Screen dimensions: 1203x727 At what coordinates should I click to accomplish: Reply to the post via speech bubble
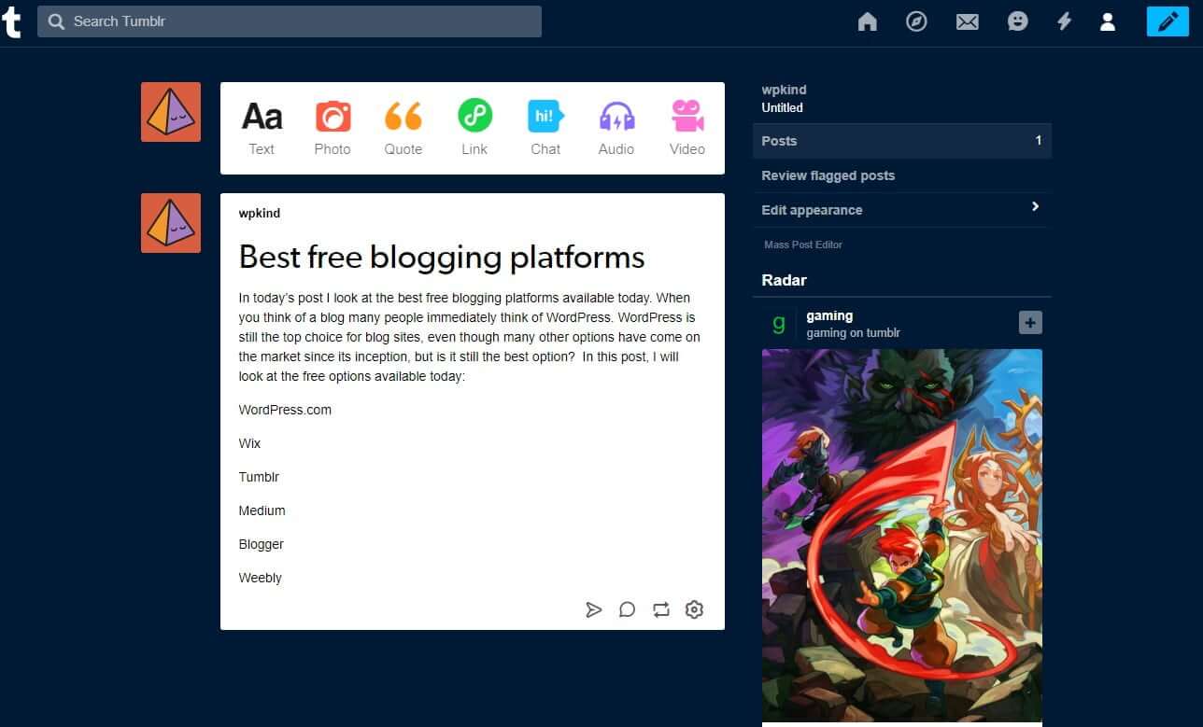(x=627, y=609)
